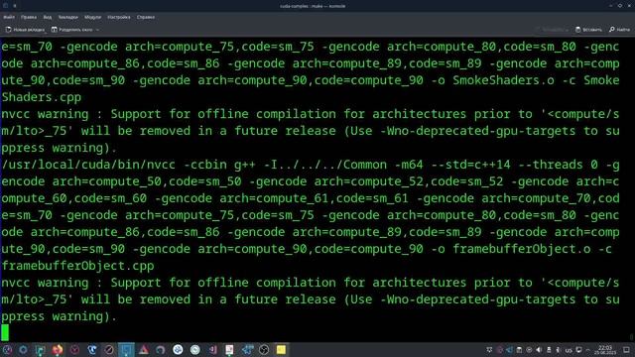
Task: Click the 'framebufferObject.cpp' line in the terminal
Action: pyautogui.click(x=77, y=266)
